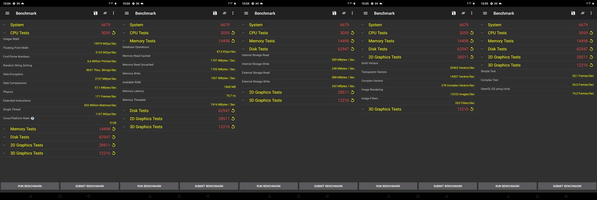Select the Complex Test result row
The height and width of the screenshot is (200, 597).
[537, 82]
